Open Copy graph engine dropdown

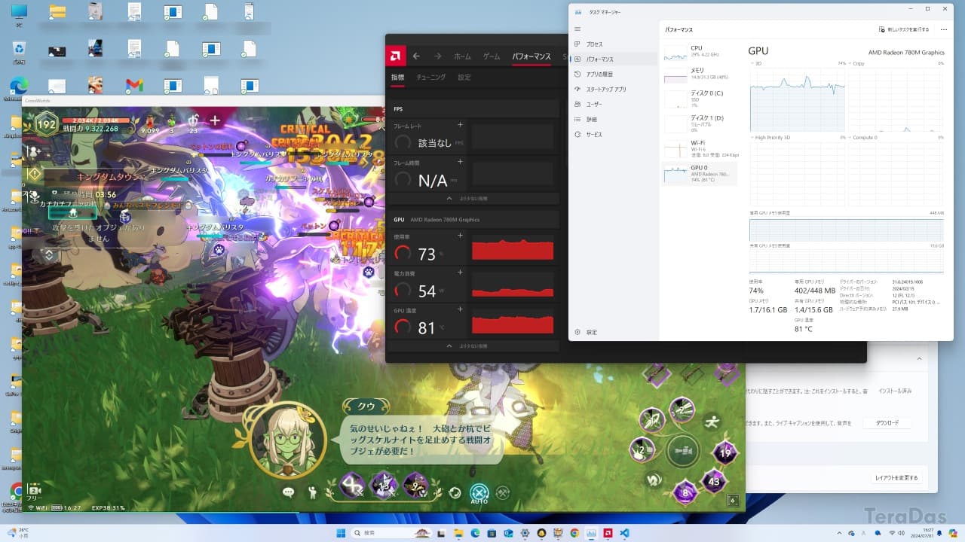[855, 63]
